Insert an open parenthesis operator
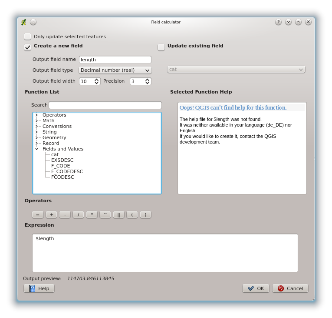This screenshot has width=332, height=318. (132, 214)
